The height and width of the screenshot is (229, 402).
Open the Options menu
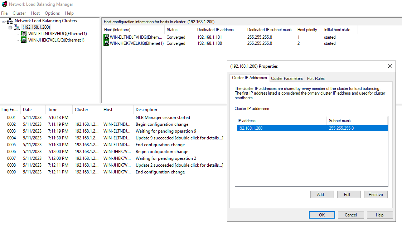tap(52, 13)
